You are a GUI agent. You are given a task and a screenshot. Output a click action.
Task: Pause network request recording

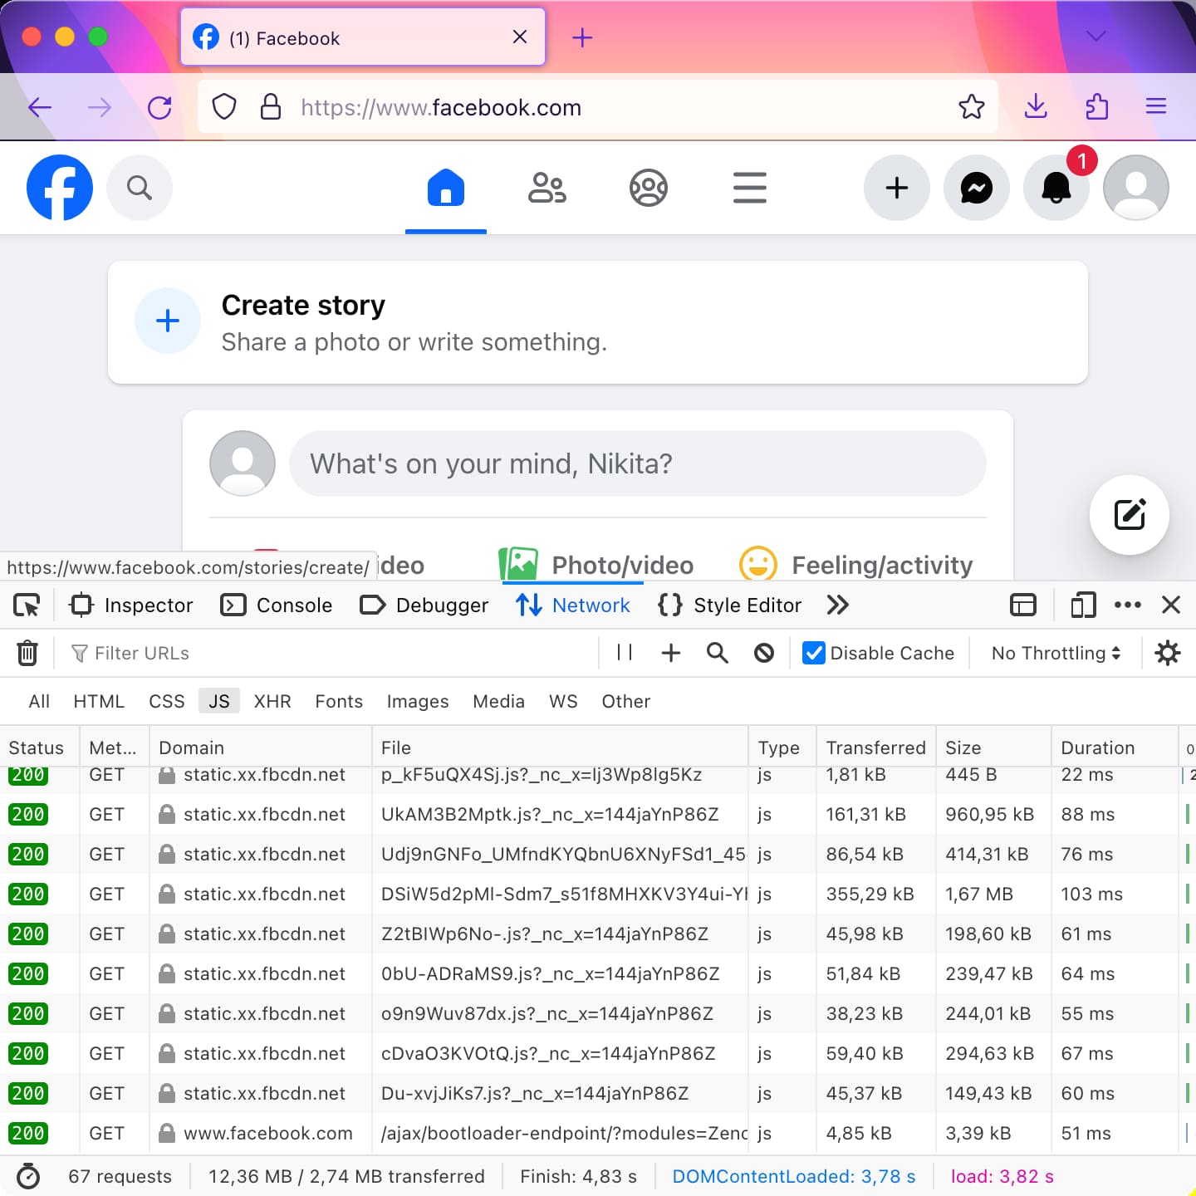click(624, 653)
